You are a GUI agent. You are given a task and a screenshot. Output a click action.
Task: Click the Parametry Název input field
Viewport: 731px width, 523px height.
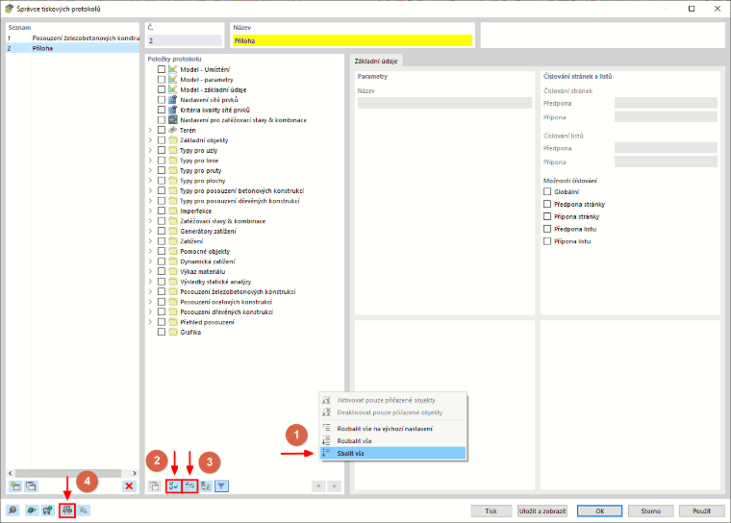444,103
